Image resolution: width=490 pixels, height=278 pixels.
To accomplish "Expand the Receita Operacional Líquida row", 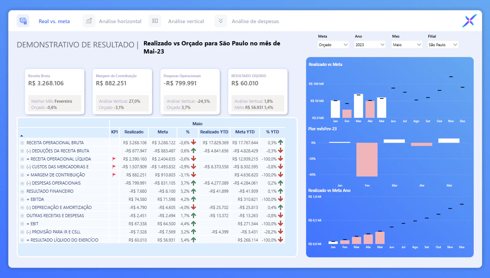I will pyautogui.click(x=22, y=159).
